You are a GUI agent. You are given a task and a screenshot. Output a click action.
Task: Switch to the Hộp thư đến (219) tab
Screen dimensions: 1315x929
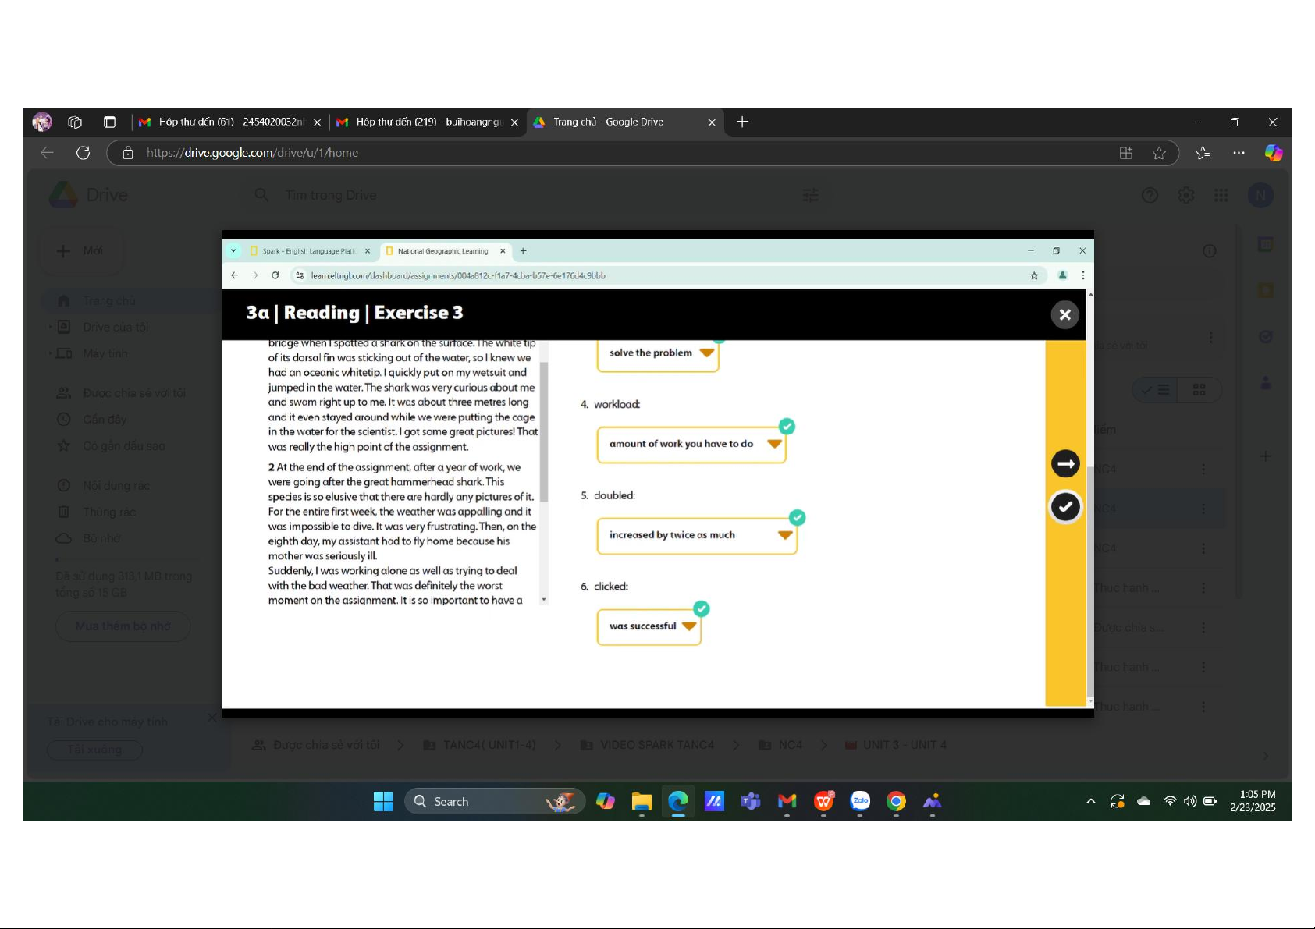click(x=426, y=122)
